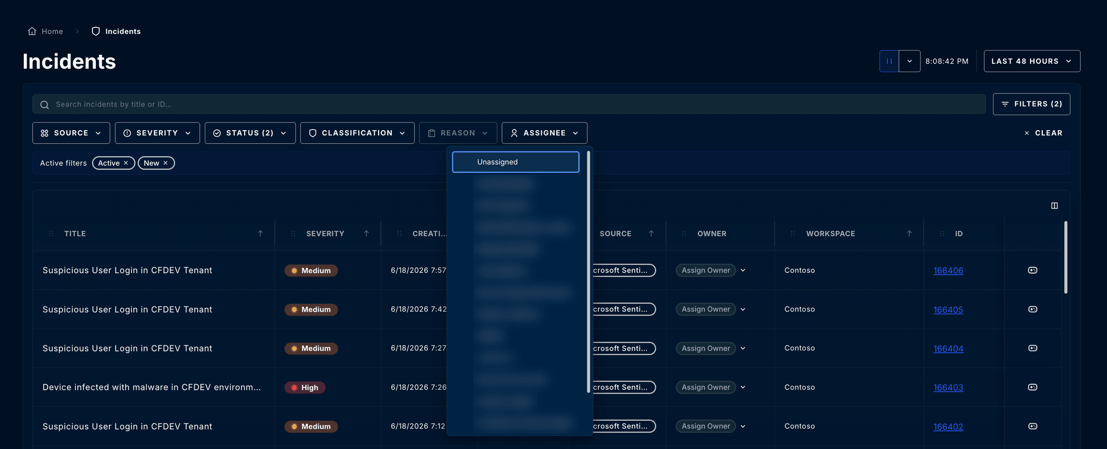Click the incidents table vertical scrollbar

pyautogui.click(x=1065, y=257)
